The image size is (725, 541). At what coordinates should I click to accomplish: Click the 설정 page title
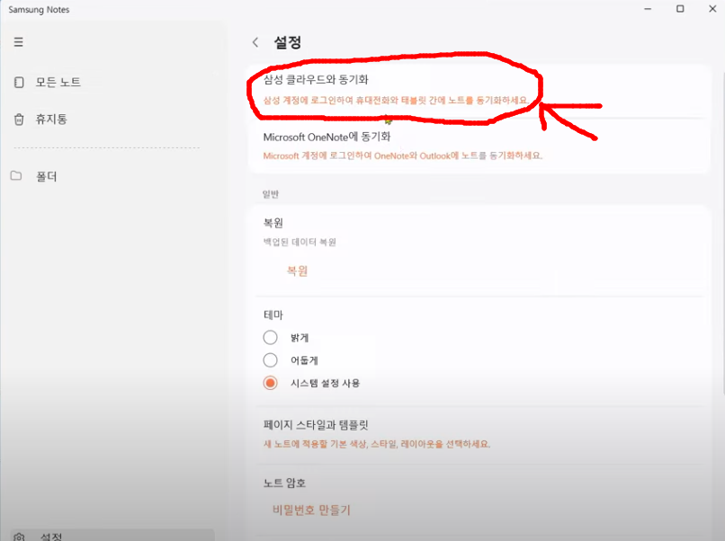pyautogui.click(x=288, y=42)
